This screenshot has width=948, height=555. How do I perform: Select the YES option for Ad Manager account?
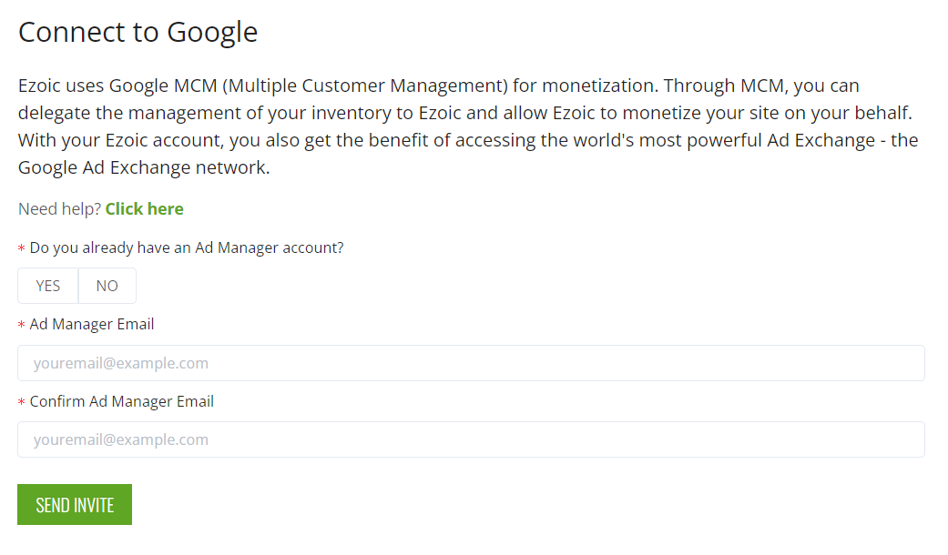[x=48, y=286]
